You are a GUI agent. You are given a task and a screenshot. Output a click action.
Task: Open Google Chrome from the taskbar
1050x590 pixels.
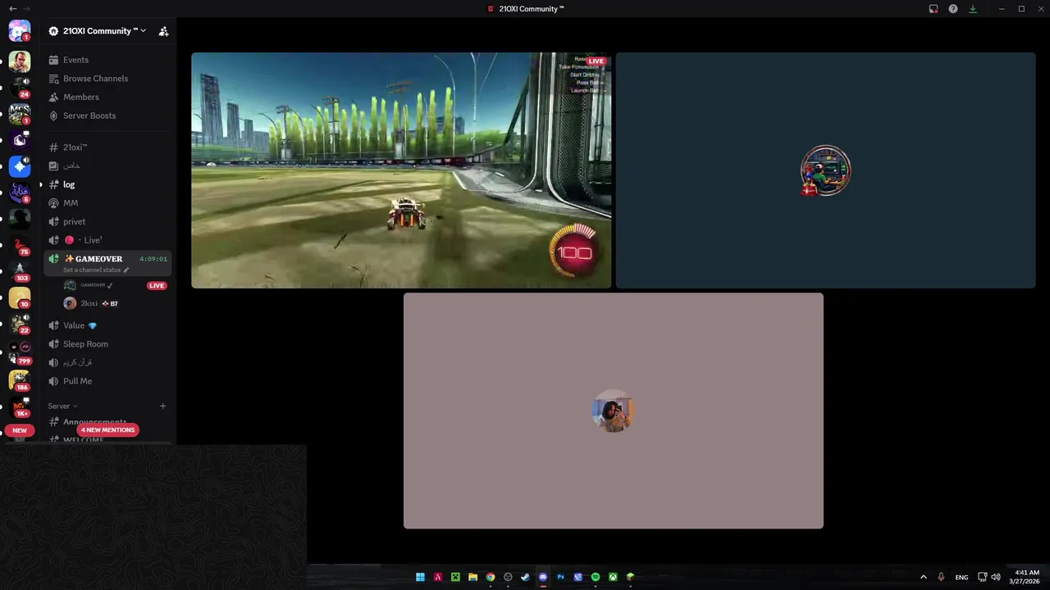tap(491, 577)
